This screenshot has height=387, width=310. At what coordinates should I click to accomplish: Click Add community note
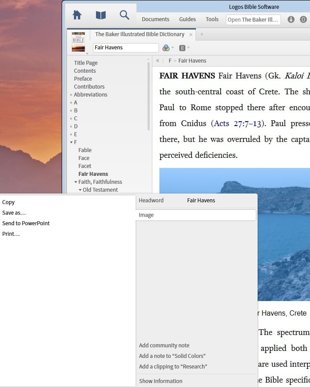point(164,346)
